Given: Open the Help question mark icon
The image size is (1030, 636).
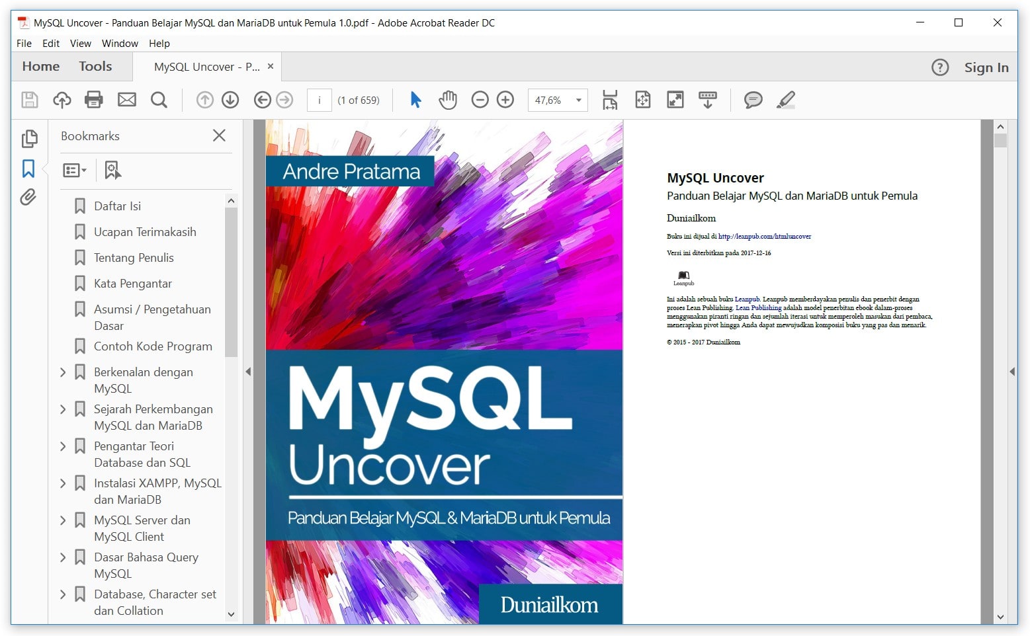Looking at the screenshot, I should click(x=940, y=67).
